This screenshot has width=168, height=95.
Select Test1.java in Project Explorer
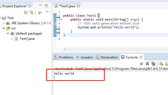pos(27,39)
